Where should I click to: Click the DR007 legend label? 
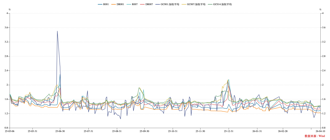coord(149,4)
